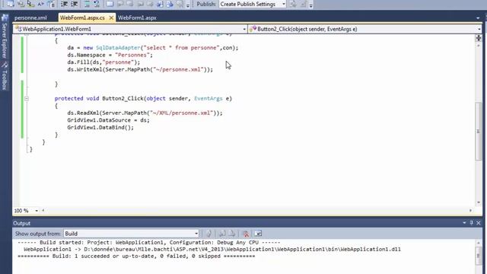Click the Display Parameter Info icon

click(x=21, y=4)
